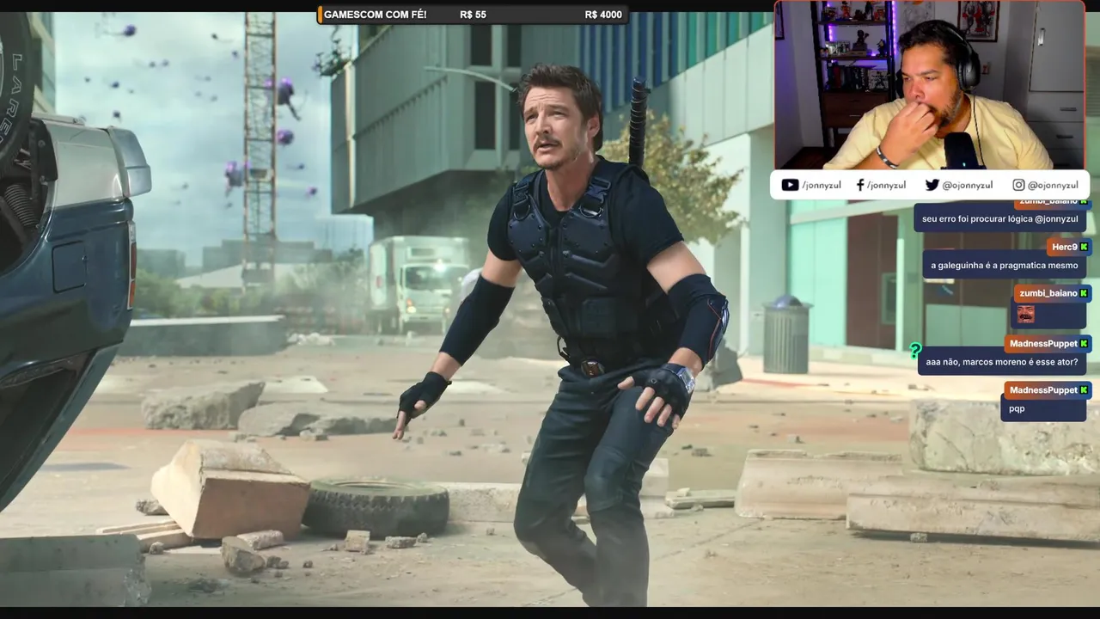Click the Kick badge on MadnessPuppet's 'pqp' message
Viewport: 1100px width, 619px height.
pyautogui.click(x=1084, y=389)
